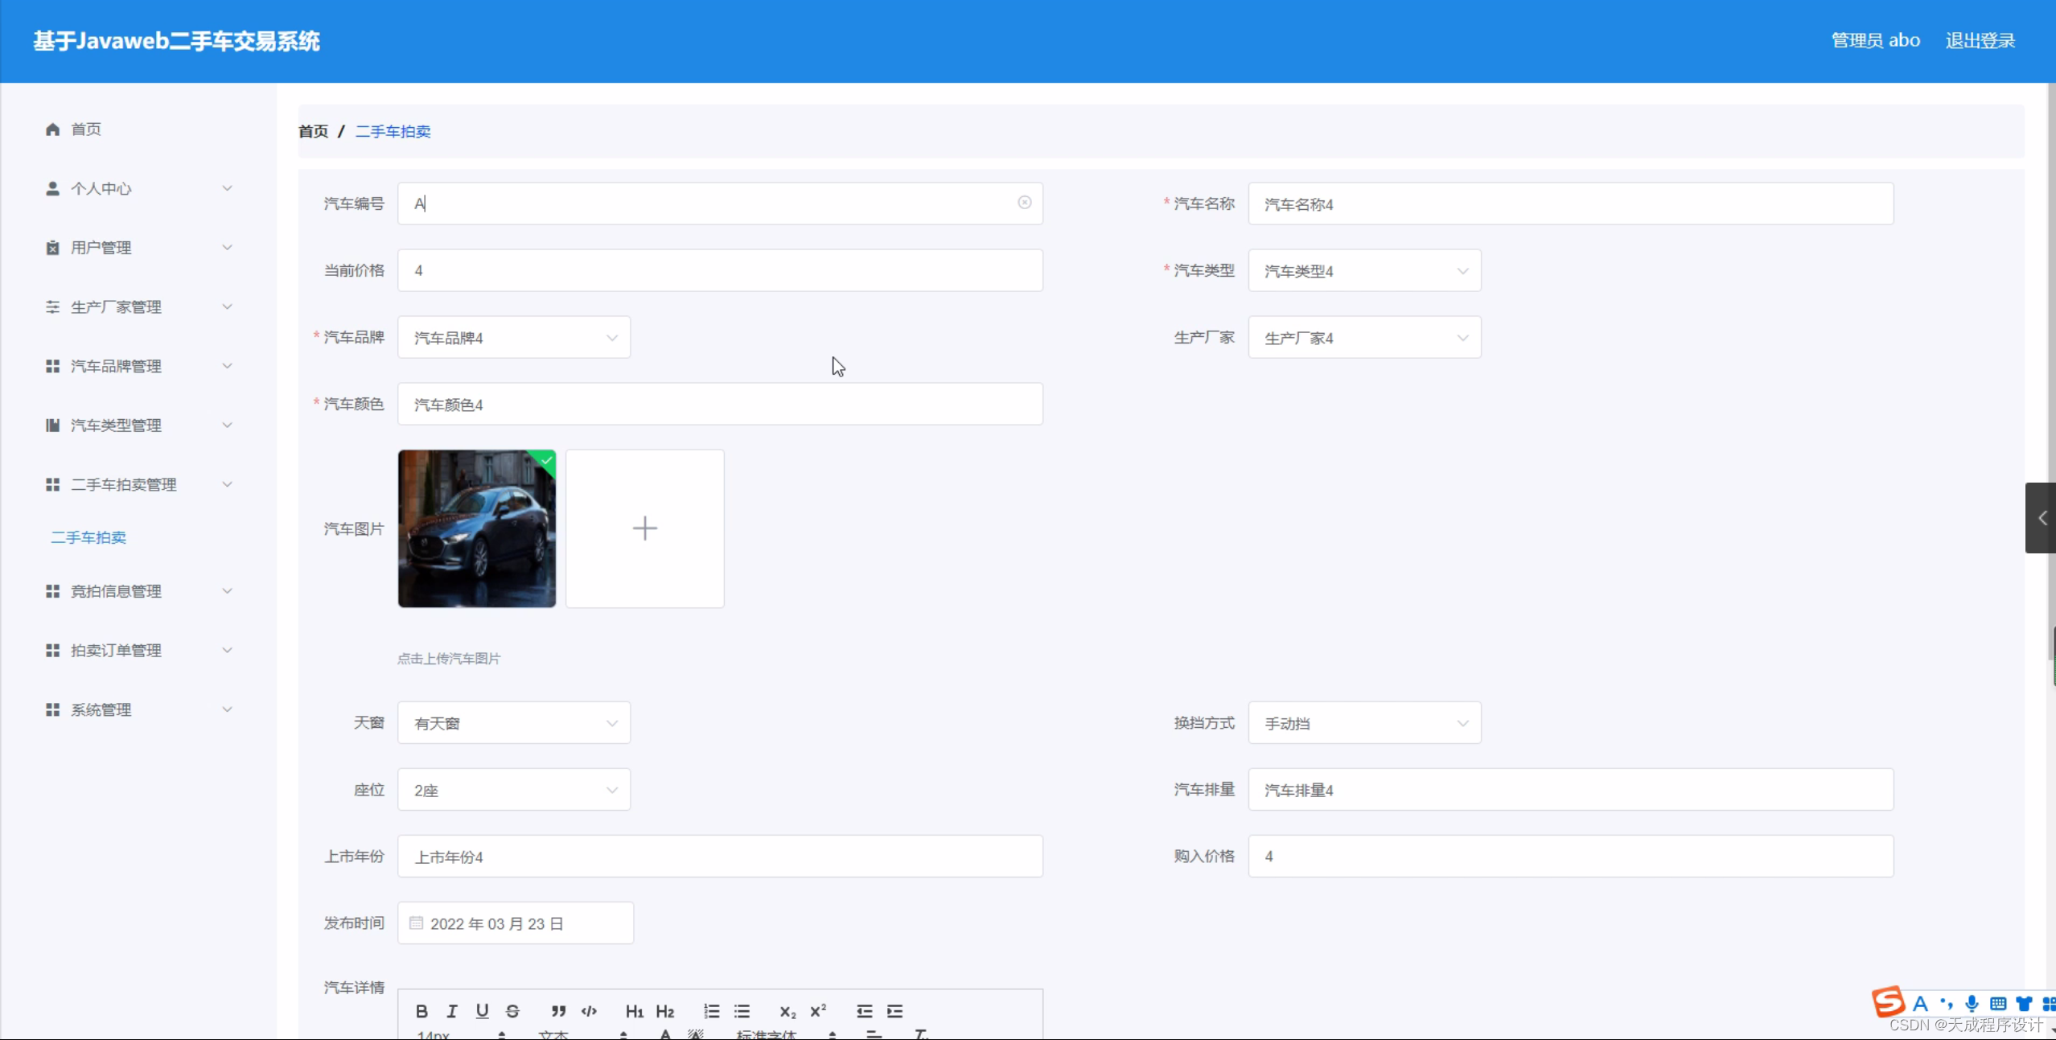Click 首页 in the breadcrumb
This screenshot has height=1040, width=2056.
tap(313, 131)
